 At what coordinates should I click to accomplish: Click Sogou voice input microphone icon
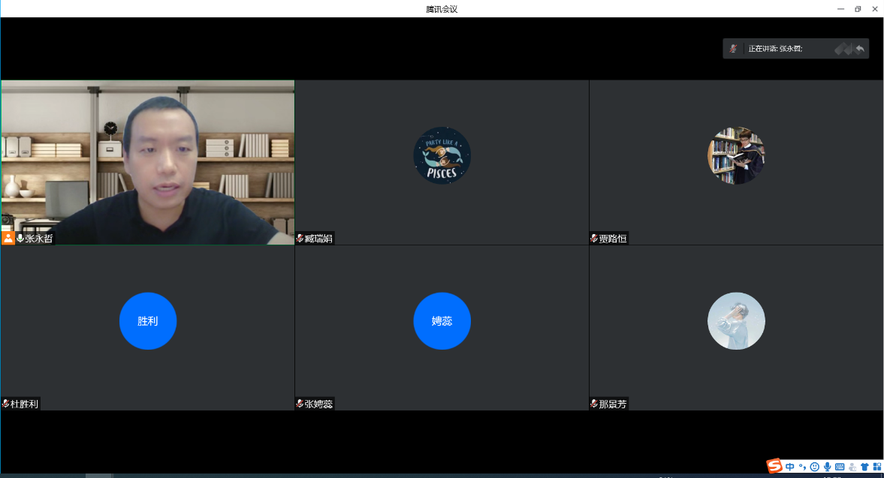(x=827, y=467)
